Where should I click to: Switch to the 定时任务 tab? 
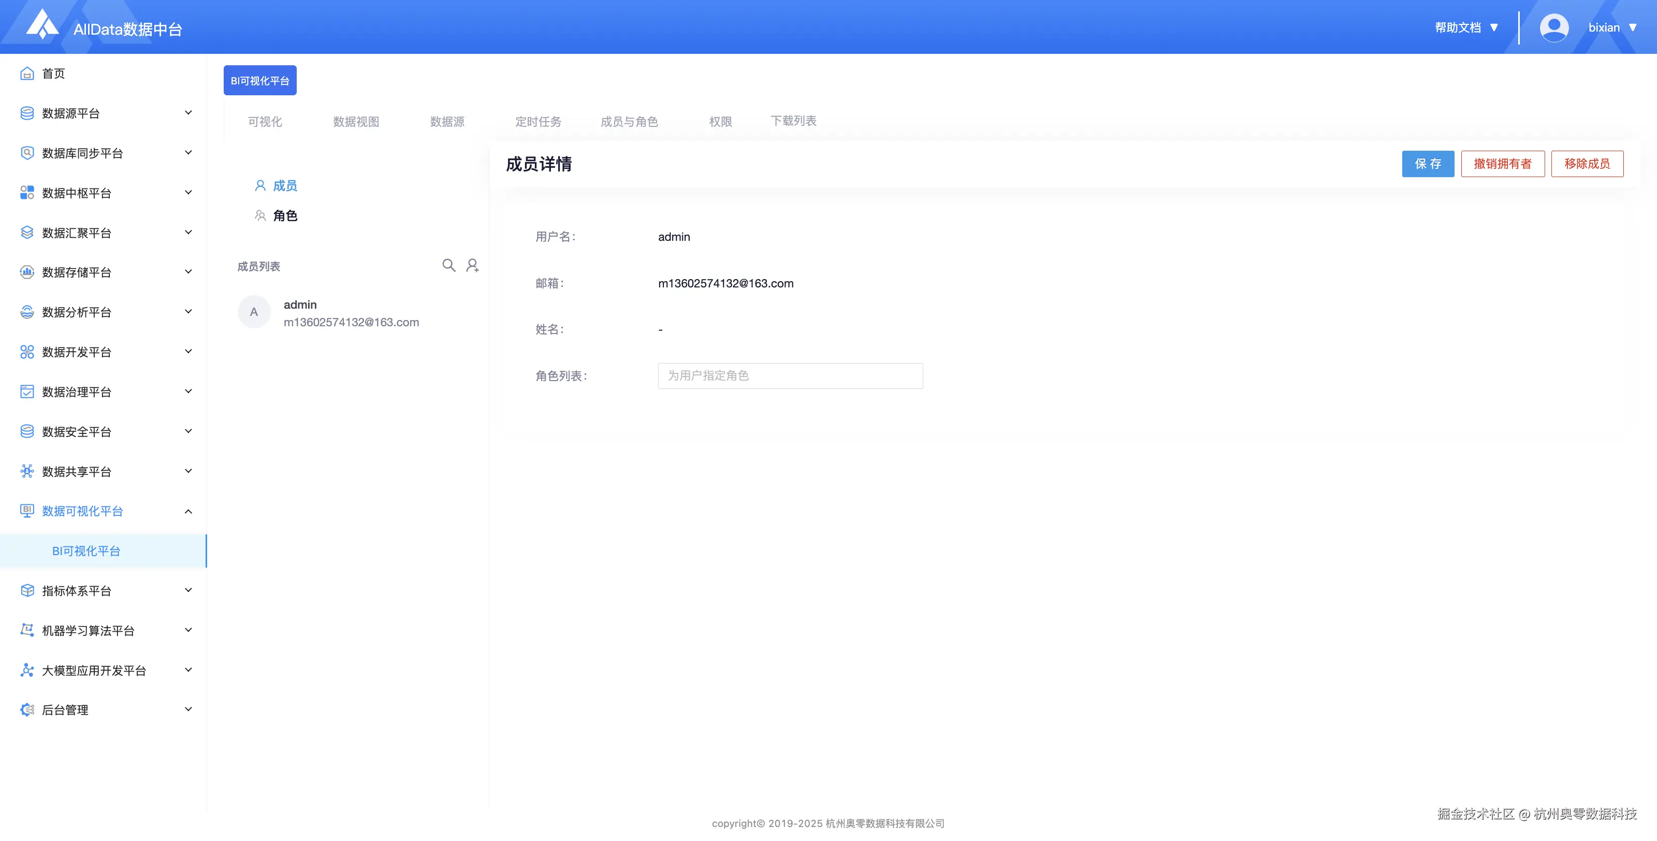click(538, 122)
